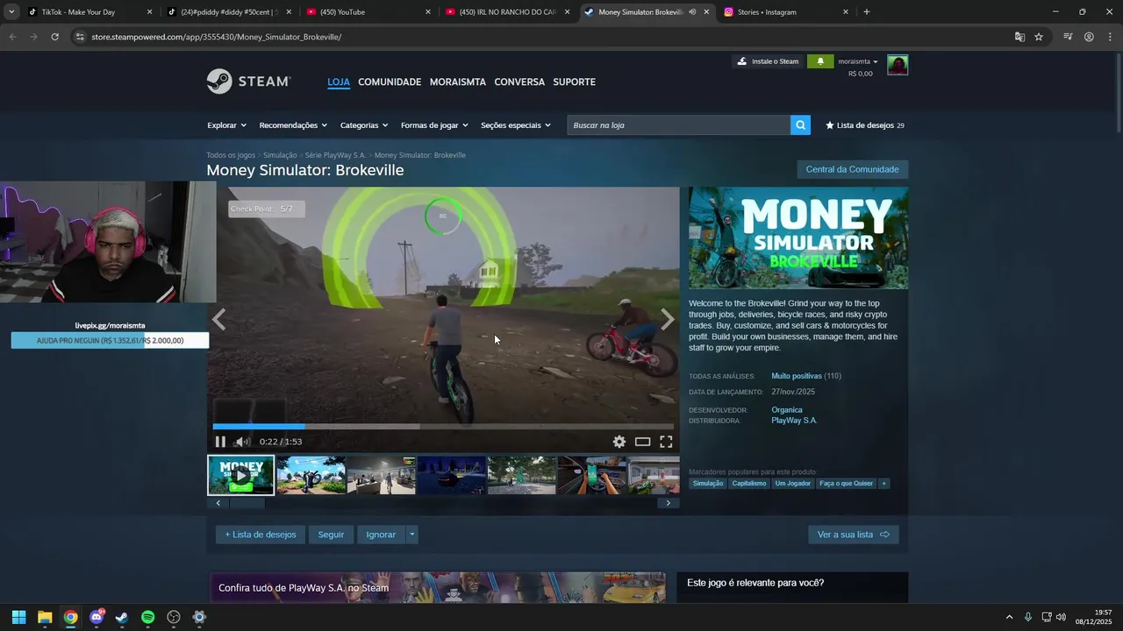The width and height of the screenshot is (1123, 631).
Task: Expand the Seções especiais dropdown
Action: [516, 125]
